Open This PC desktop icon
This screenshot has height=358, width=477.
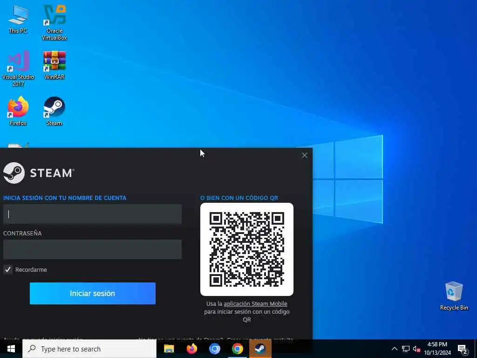coord(18,19)
